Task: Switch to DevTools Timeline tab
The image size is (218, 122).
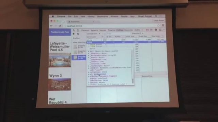Action: (111, 30)
